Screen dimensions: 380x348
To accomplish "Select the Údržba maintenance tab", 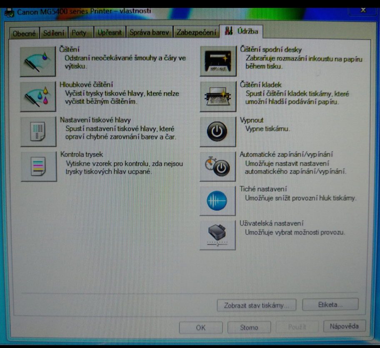I will [241, 31].
